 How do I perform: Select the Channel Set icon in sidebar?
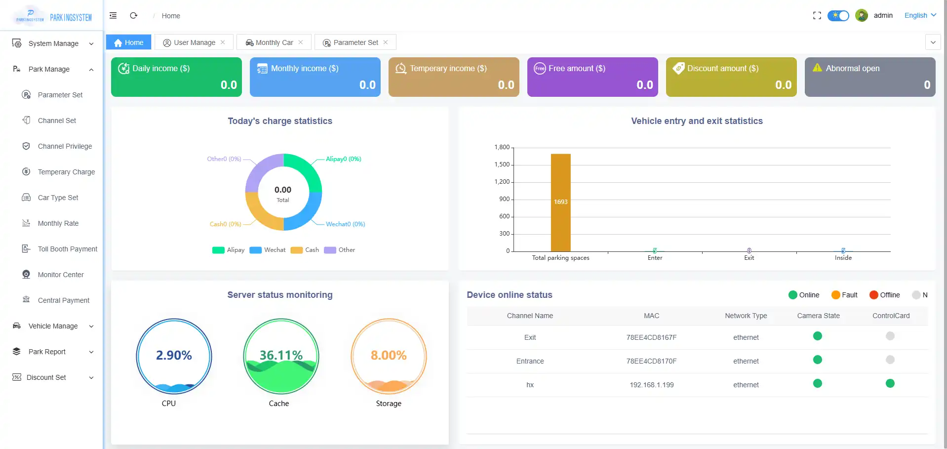(26, 120)
